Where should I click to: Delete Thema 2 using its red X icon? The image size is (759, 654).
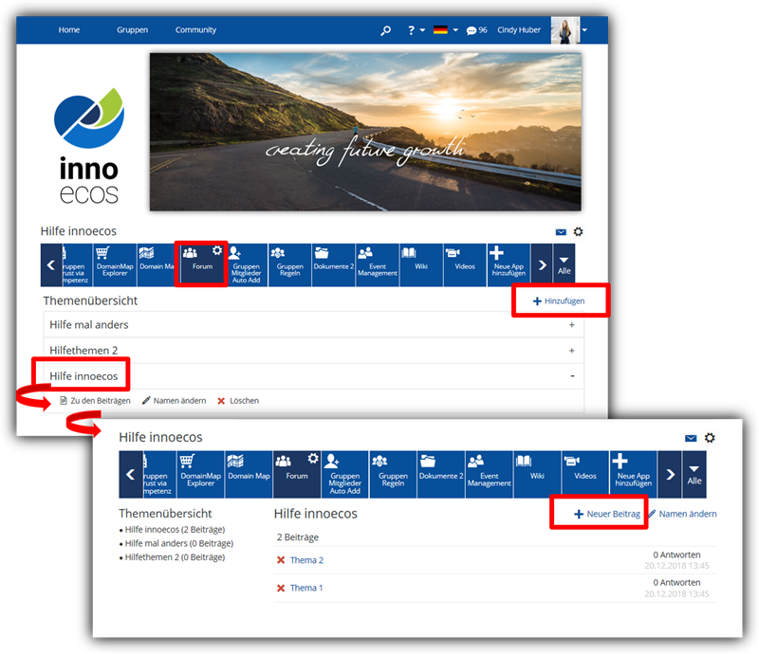click(280, 560)
